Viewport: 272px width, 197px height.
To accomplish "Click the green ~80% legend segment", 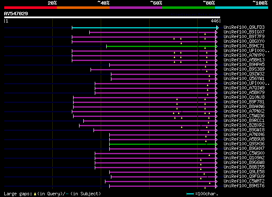I will coord(189,8).
